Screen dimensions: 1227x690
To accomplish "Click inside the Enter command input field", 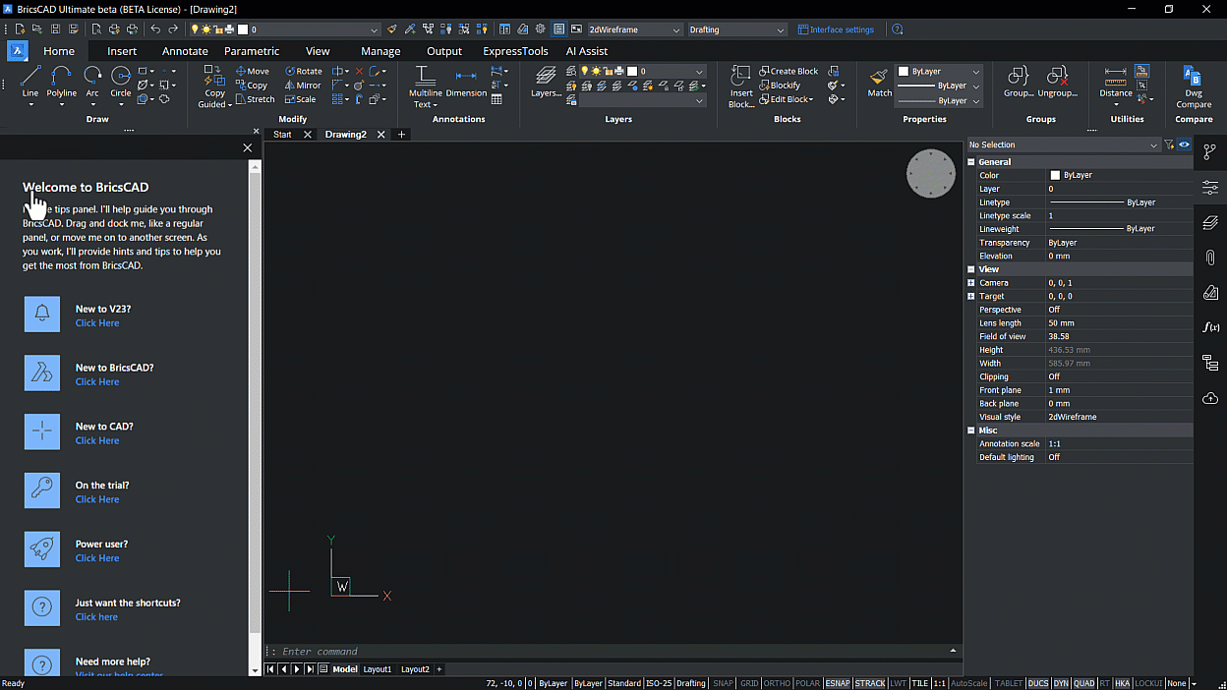I will [x=393, y=650].
